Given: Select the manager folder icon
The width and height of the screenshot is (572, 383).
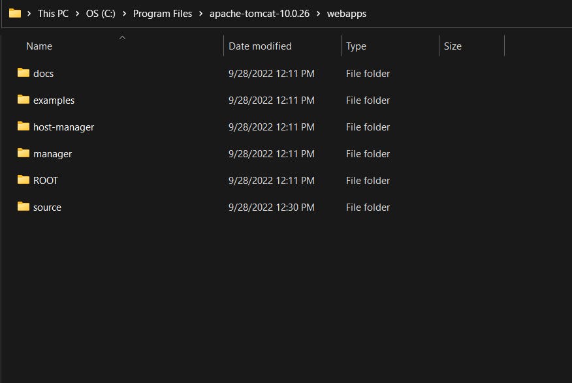Looking at the screenshot, I should click(x=24, y=153).
